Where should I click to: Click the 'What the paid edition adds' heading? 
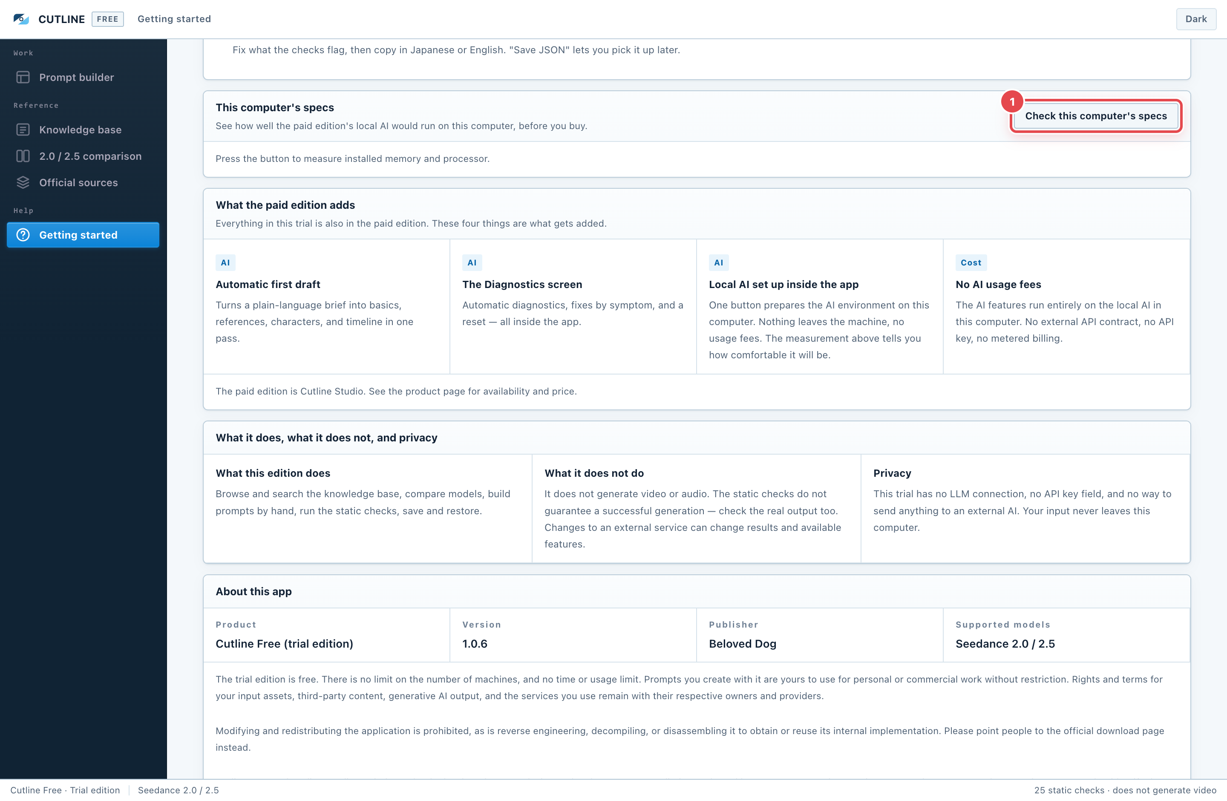click(285, 205)
